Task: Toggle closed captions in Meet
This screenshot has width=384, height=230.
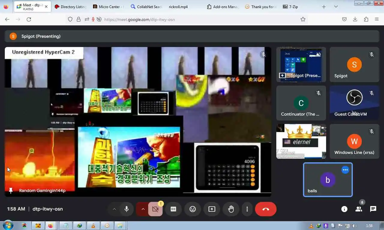Action: (173, 209)
